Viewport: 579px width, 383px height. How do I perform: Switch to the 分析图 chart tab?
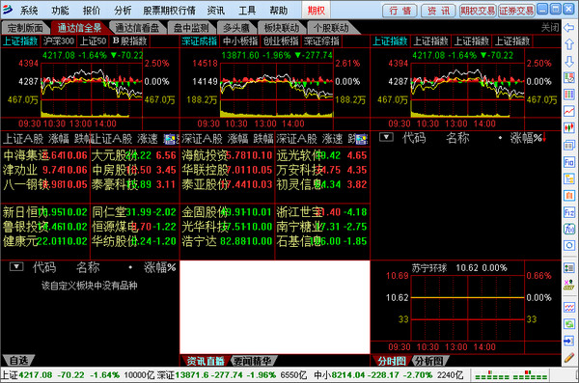click(428, 361)
